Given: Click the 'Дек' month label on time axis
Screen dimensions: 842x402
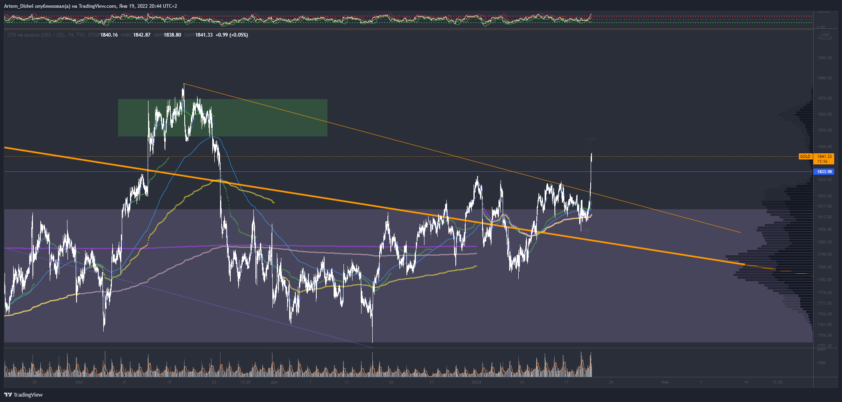Looking at the screenshot, I should tap(274, 382).
